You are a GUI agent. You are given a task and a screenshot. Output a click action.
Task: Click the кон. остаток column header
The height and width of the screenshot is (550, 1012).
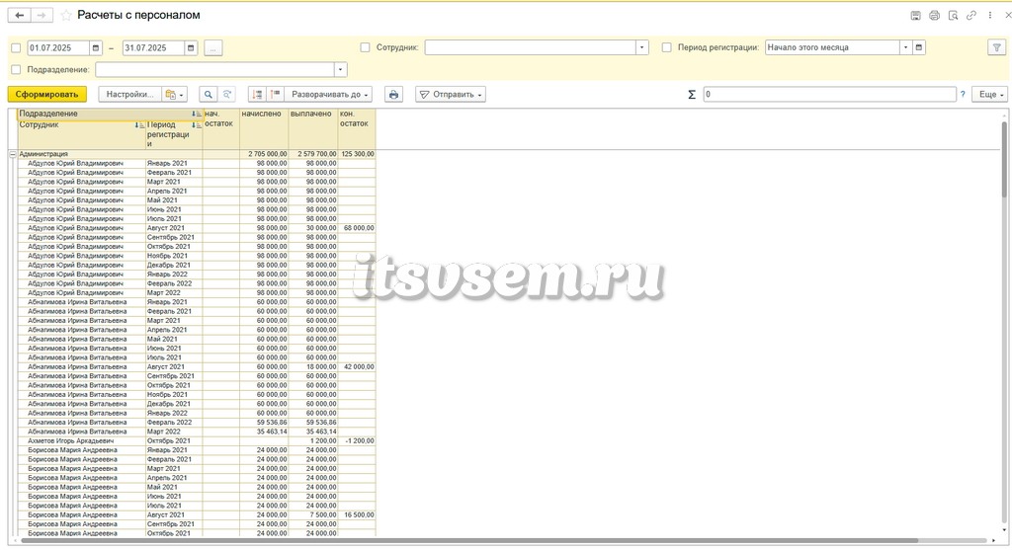click(x=357, y=129)
